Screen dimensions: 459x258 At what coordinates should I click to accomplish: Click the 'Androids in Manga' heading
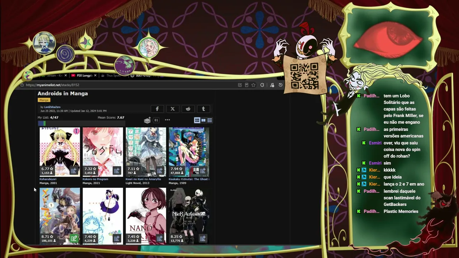[63, 94]
